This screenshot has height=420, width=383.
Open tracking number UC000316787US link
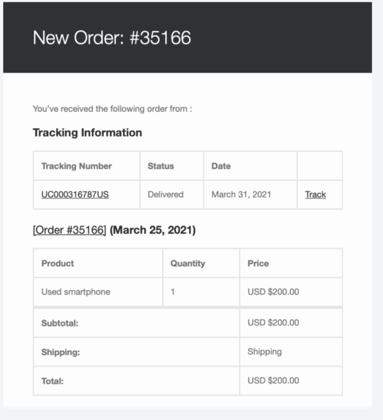[x=75, y=194]
